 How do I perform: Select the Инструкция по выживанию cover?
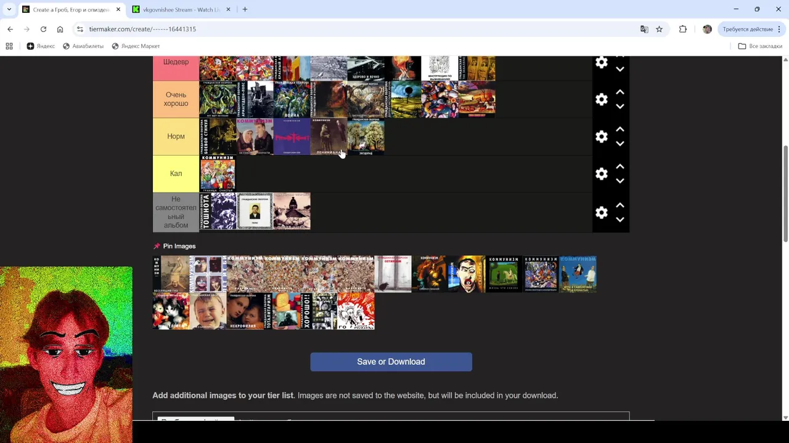pos(439,68)
